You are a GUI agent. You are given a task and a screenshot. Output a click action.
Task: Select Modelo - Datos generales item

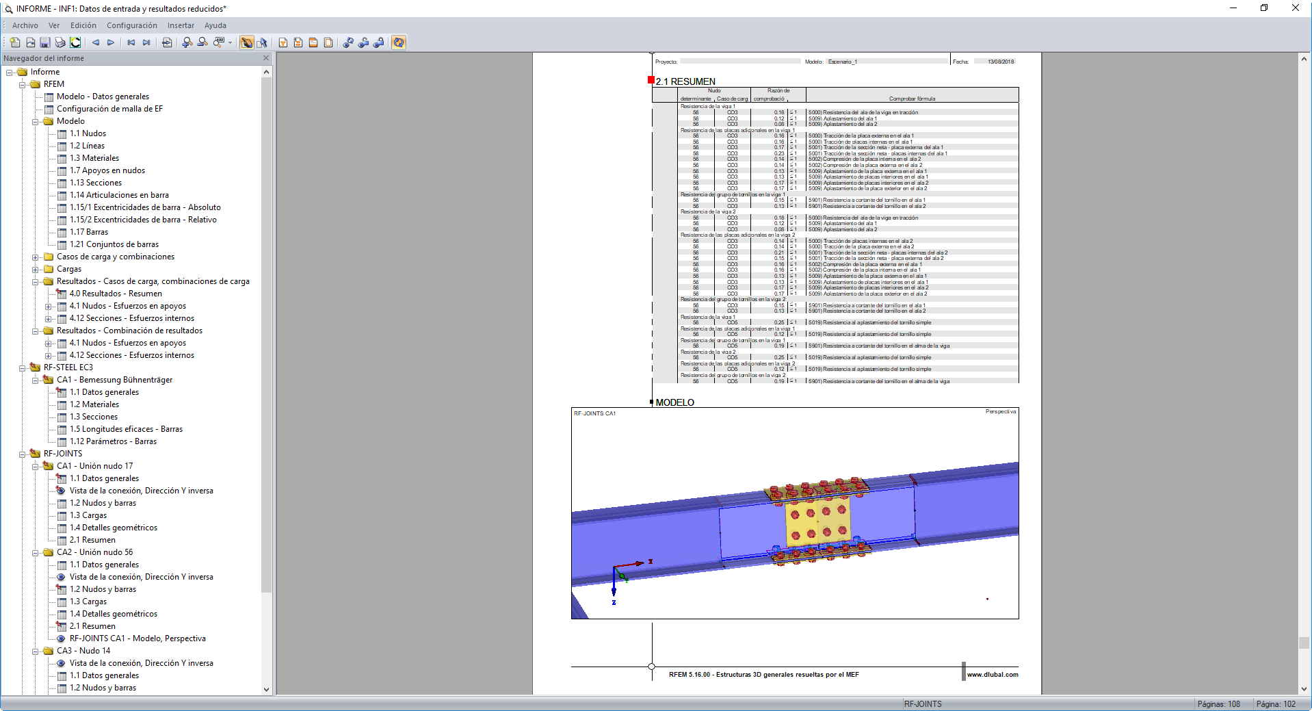pos(103,96)
